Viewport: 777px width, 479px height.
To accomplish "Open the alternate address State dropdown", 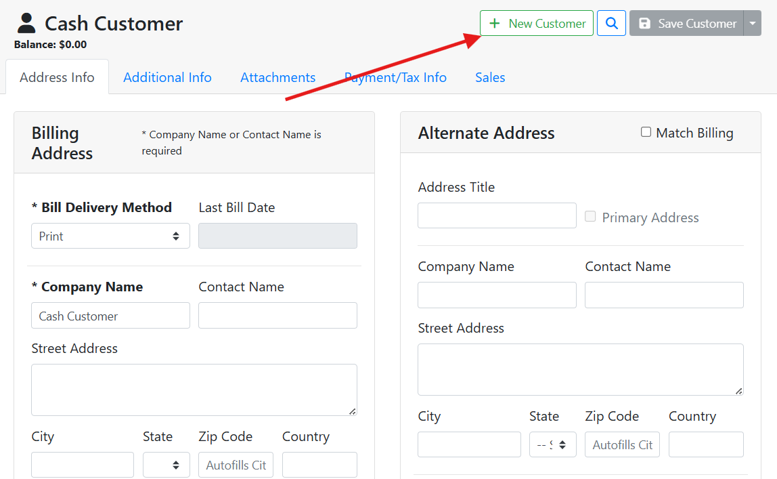I will (552, 444).
